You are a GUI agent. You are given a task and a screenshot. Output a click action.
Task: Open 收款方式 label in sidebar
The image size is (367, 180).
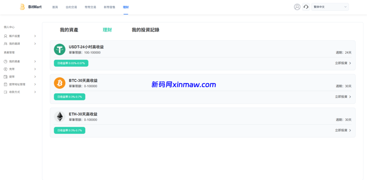pos(14,92)
